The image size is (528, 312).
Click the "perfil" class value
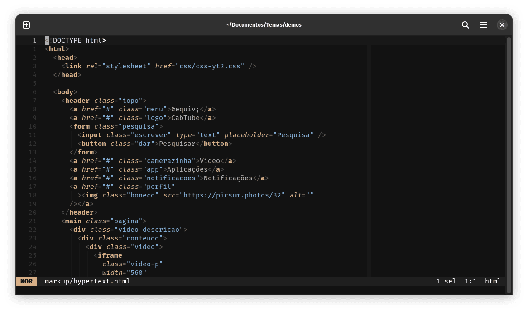[159, 187]
